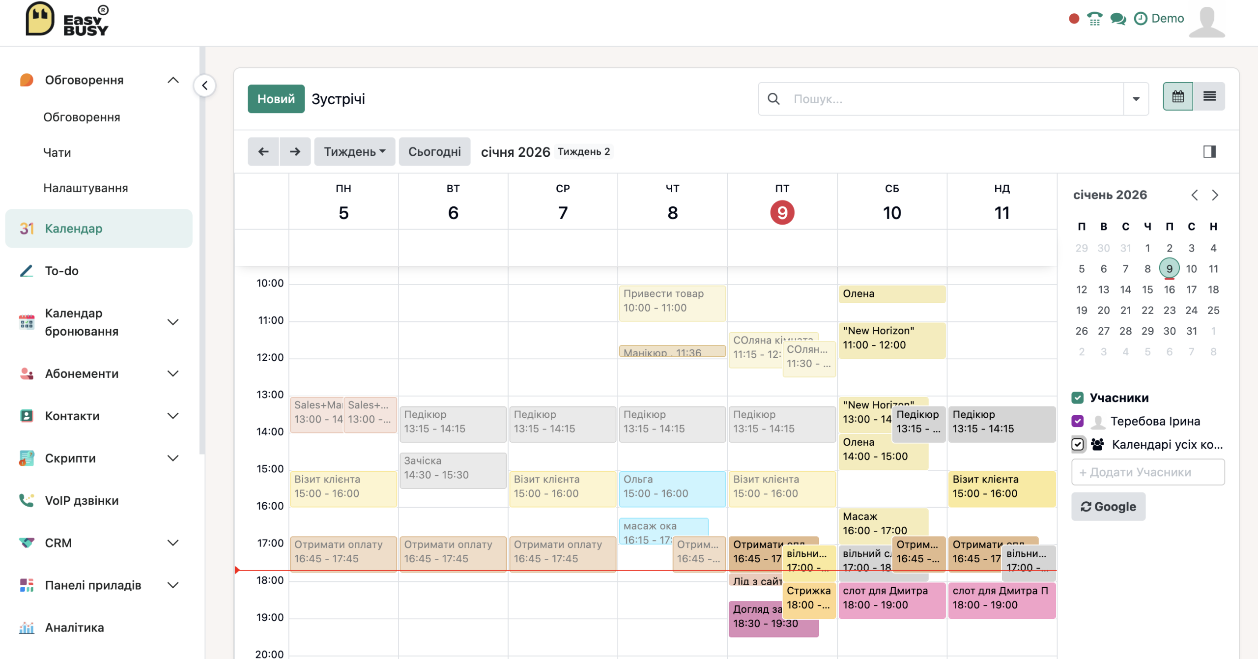Switch to calendar grid view icon
The width and height of the screenshot is (1258, 659).
coord(1177,96)
